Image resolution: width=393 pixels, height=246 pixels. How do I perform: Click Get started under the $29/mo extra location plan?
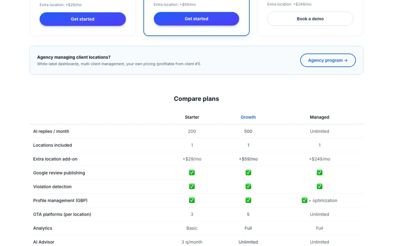(x=83, y=19)
